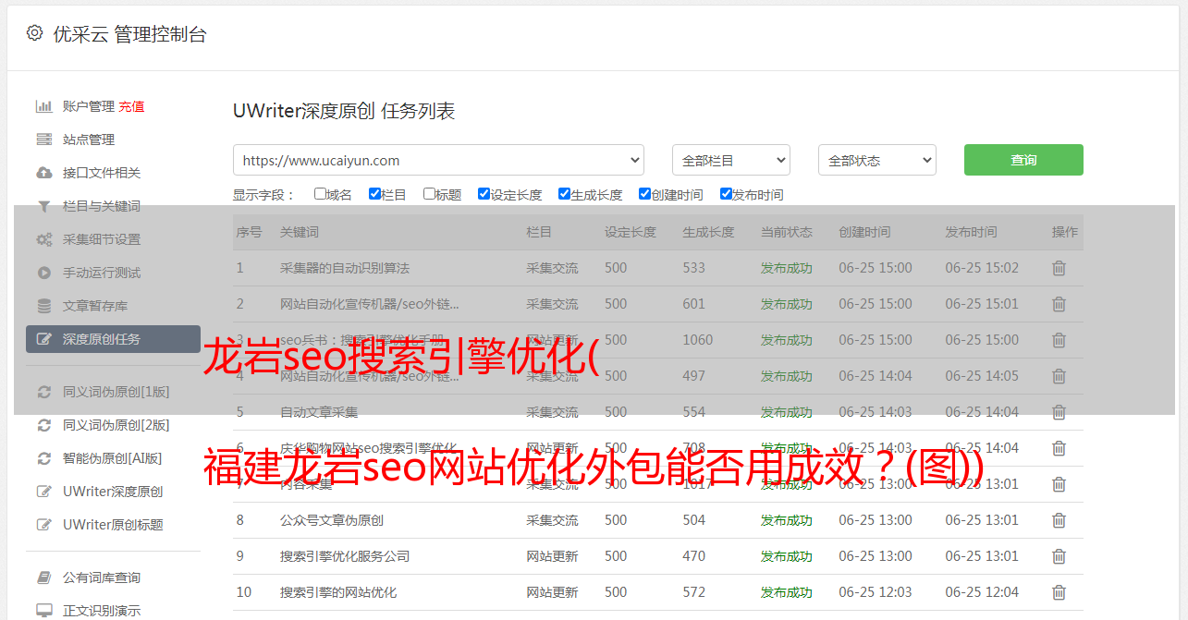This screenshot has height=620, width=1188.
Task: Open 账户管理 in the sidebar
Action: 89,106
